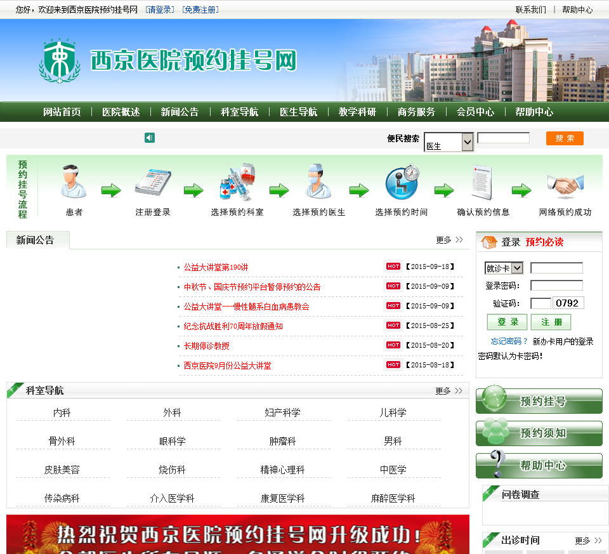609x554 pixels.
Task: Open 帮助中心 in the green navigation bar
Action: [x=534, y=112]
